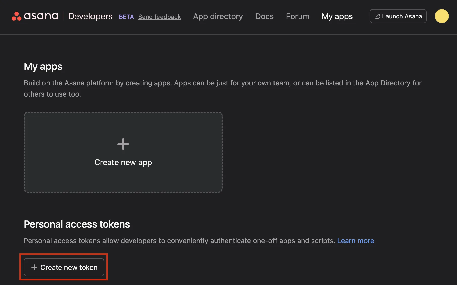The image size is (457, 285).
Task: Go to App directory
Action: pyautogui.click(x=218, y=16)
